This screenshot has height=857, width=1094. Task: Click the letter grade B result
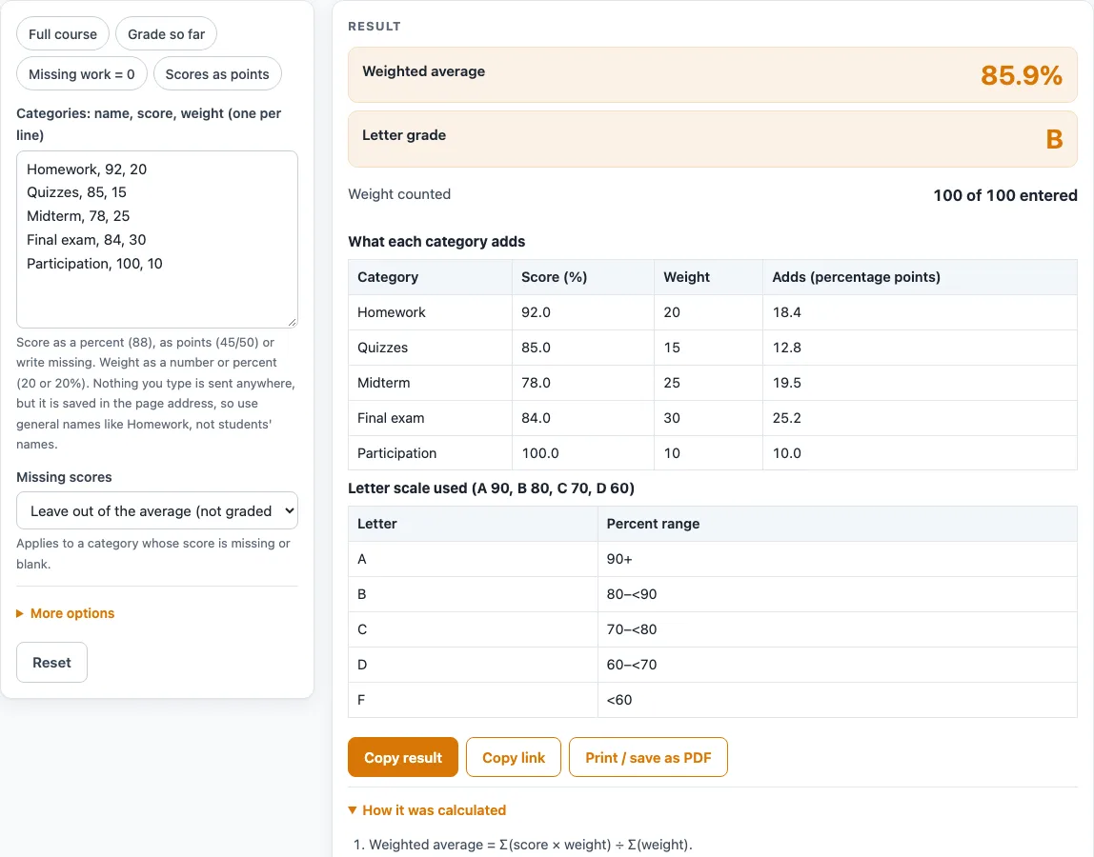point(1054,139)
